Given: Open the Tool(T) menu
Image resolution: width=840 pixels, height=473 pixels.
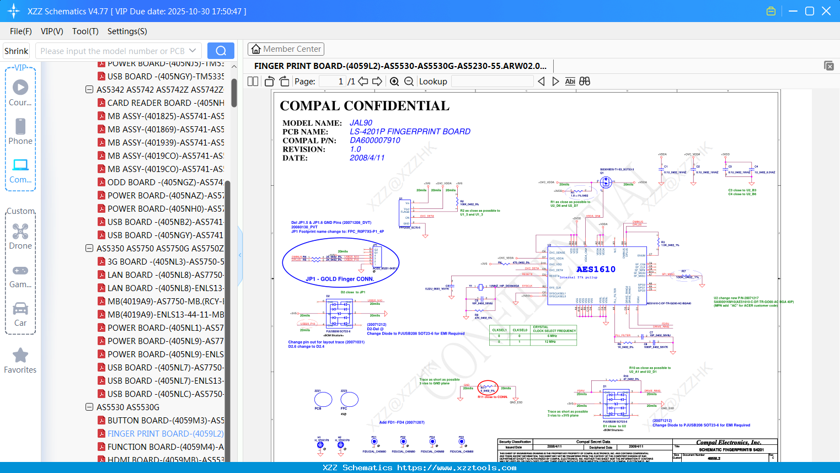Looking at the screenshot, I should [85, 31].
